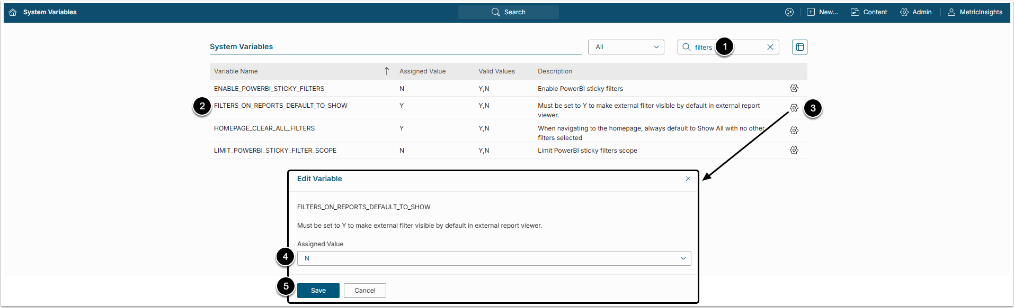Expand the All category dropdown
Image resolution: width=1014 pixels, height=308 pixels.
click(626, 47)
